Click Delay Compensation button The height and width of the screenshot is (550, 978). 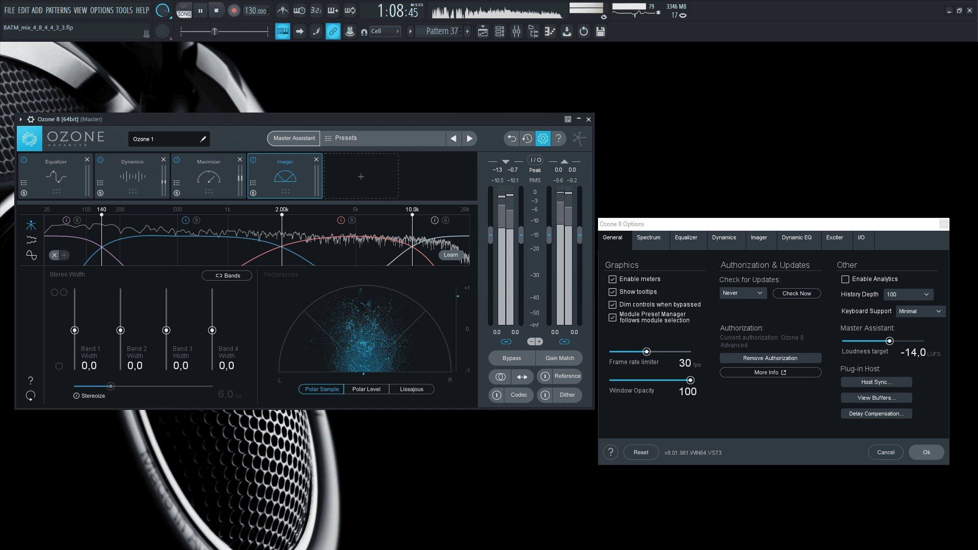pyautogui.click(x=876, y=414)
